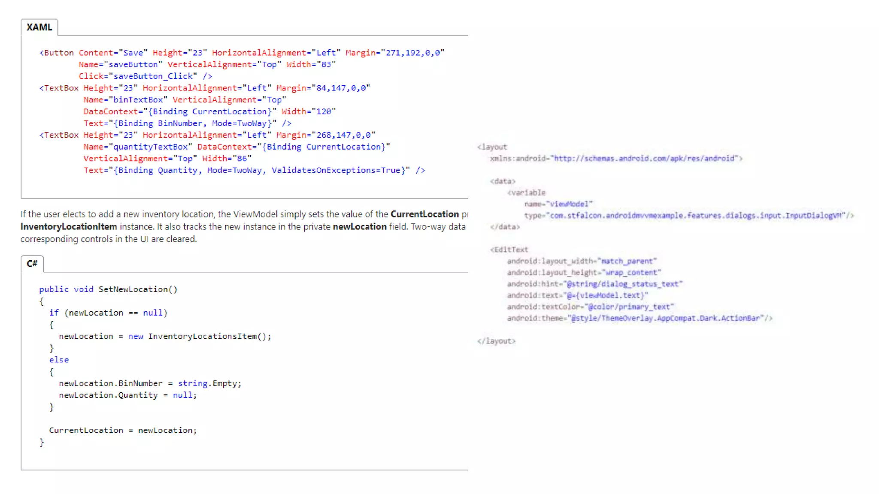The image size is (879, 494).
Task: Click the VerticalAlignment="Top" Width="86" line
Action: pyautogui.click(x=167, y=158)
